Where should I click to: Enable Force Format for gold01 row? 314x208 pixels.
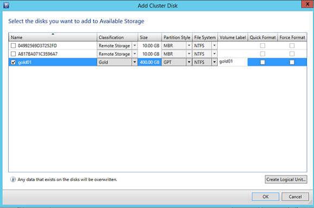pos(292,62)
